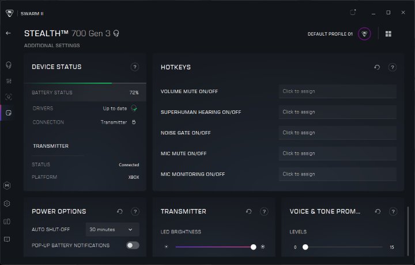This screenshot has height=265, width=415.
Task: Expand Auto Shut-Off 30 minutes dropdown
Action: [112, 229]
